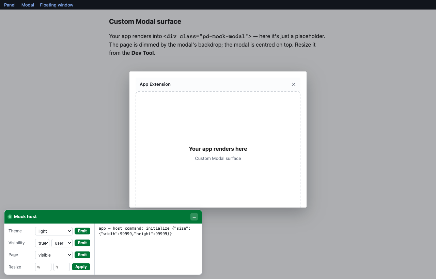Screen dimensions: 436x279
Task: Open the Visibility user dropdown
Action: 62,243
